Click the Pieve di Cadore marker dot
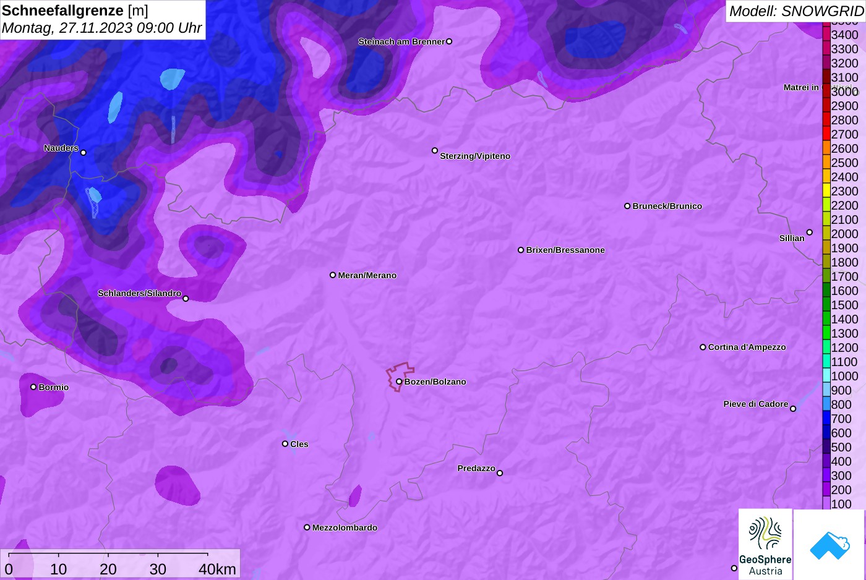Screen dimensions: 866x580 coord(793,409)
